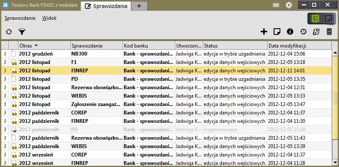Open history clock icon
Viewport: 339px width, 167px height.
click(303, 32)
